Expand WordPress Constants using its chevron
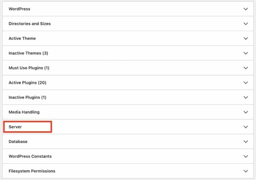256x180 pixels. point(246,156)
